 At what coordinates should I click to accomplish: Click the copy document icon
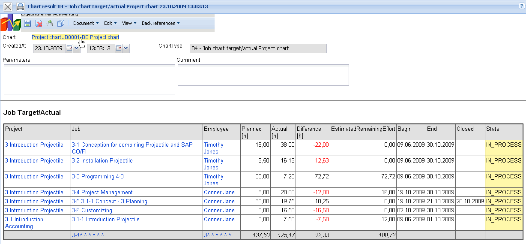61,23
